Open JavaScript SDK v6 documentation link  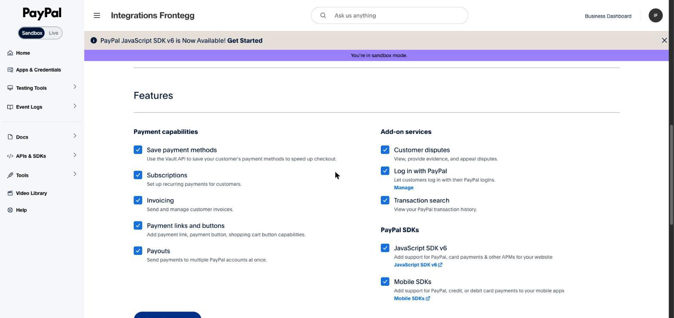[x=415, y=265]
